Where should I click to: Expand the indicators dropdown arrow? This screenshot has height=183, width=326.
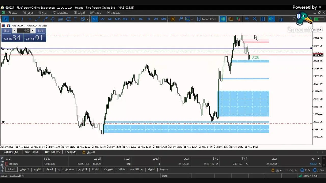[x=192, y=19]
